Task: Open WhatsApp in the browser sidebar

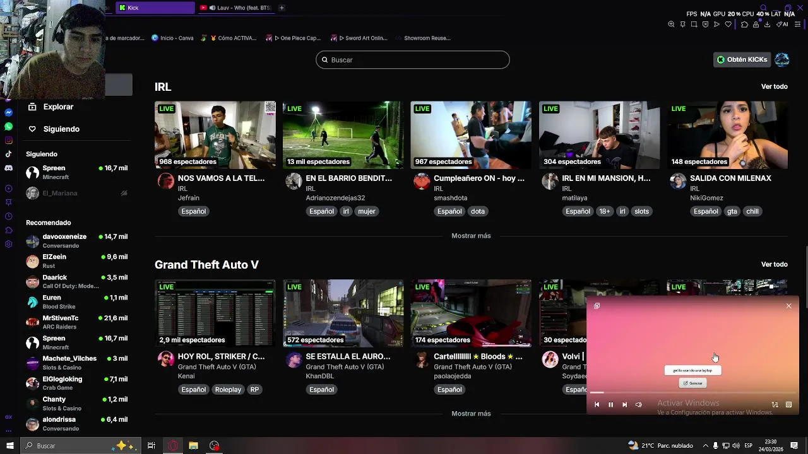Action: pos(9,126)
